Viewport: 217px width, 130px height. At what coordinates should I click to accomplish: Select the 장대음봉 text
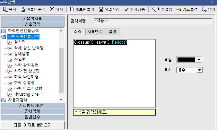(22, 54)
